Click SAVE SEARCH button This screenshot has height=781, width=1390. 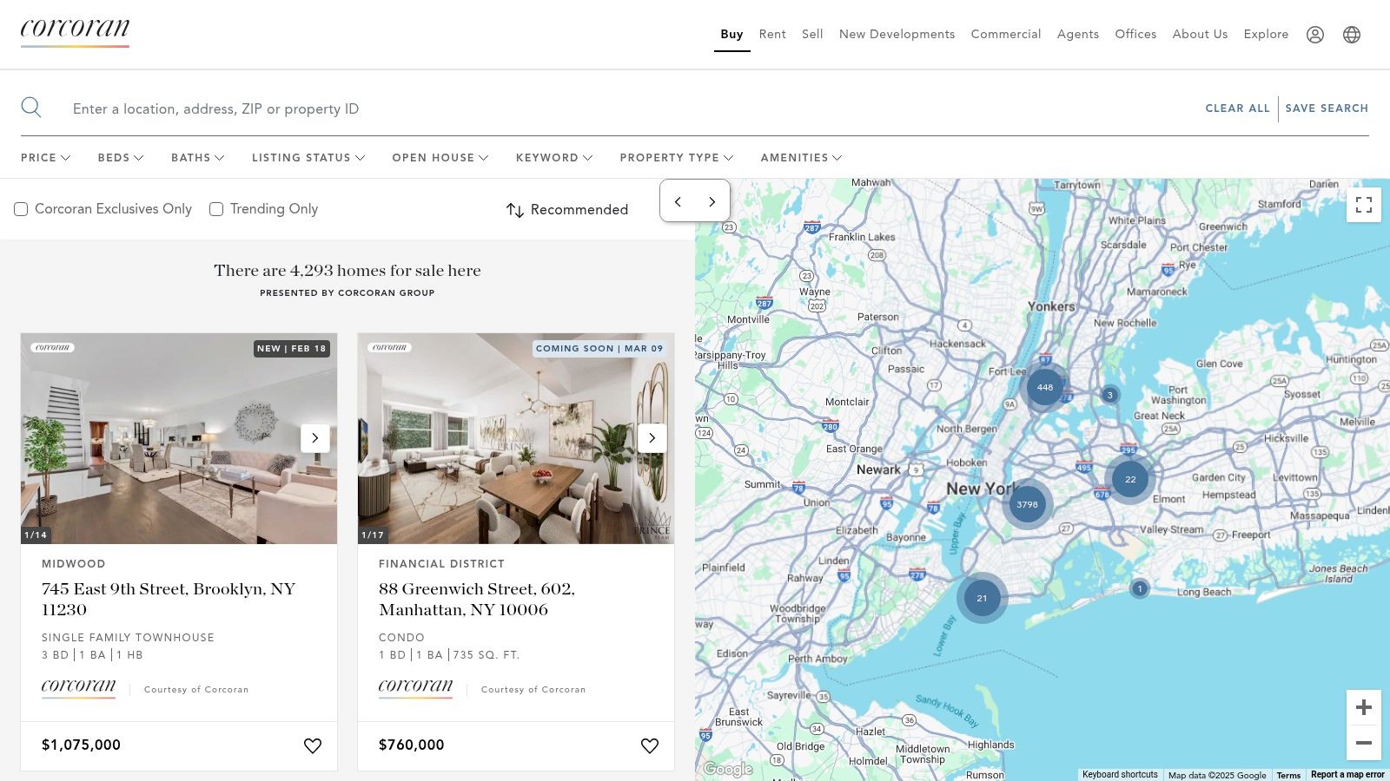pyautogui.click(x=1327, y=108)
